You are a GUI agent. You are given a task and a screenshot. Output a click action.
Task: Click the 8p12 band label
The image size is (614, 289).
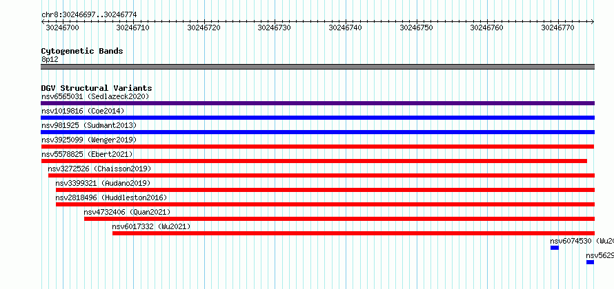[x=50, y=60]
